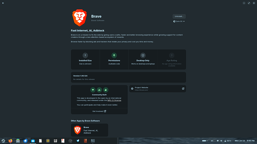Open the yellow ring music app in taskbar
This screenshot has width=257, height=144.
coord(48,141)
